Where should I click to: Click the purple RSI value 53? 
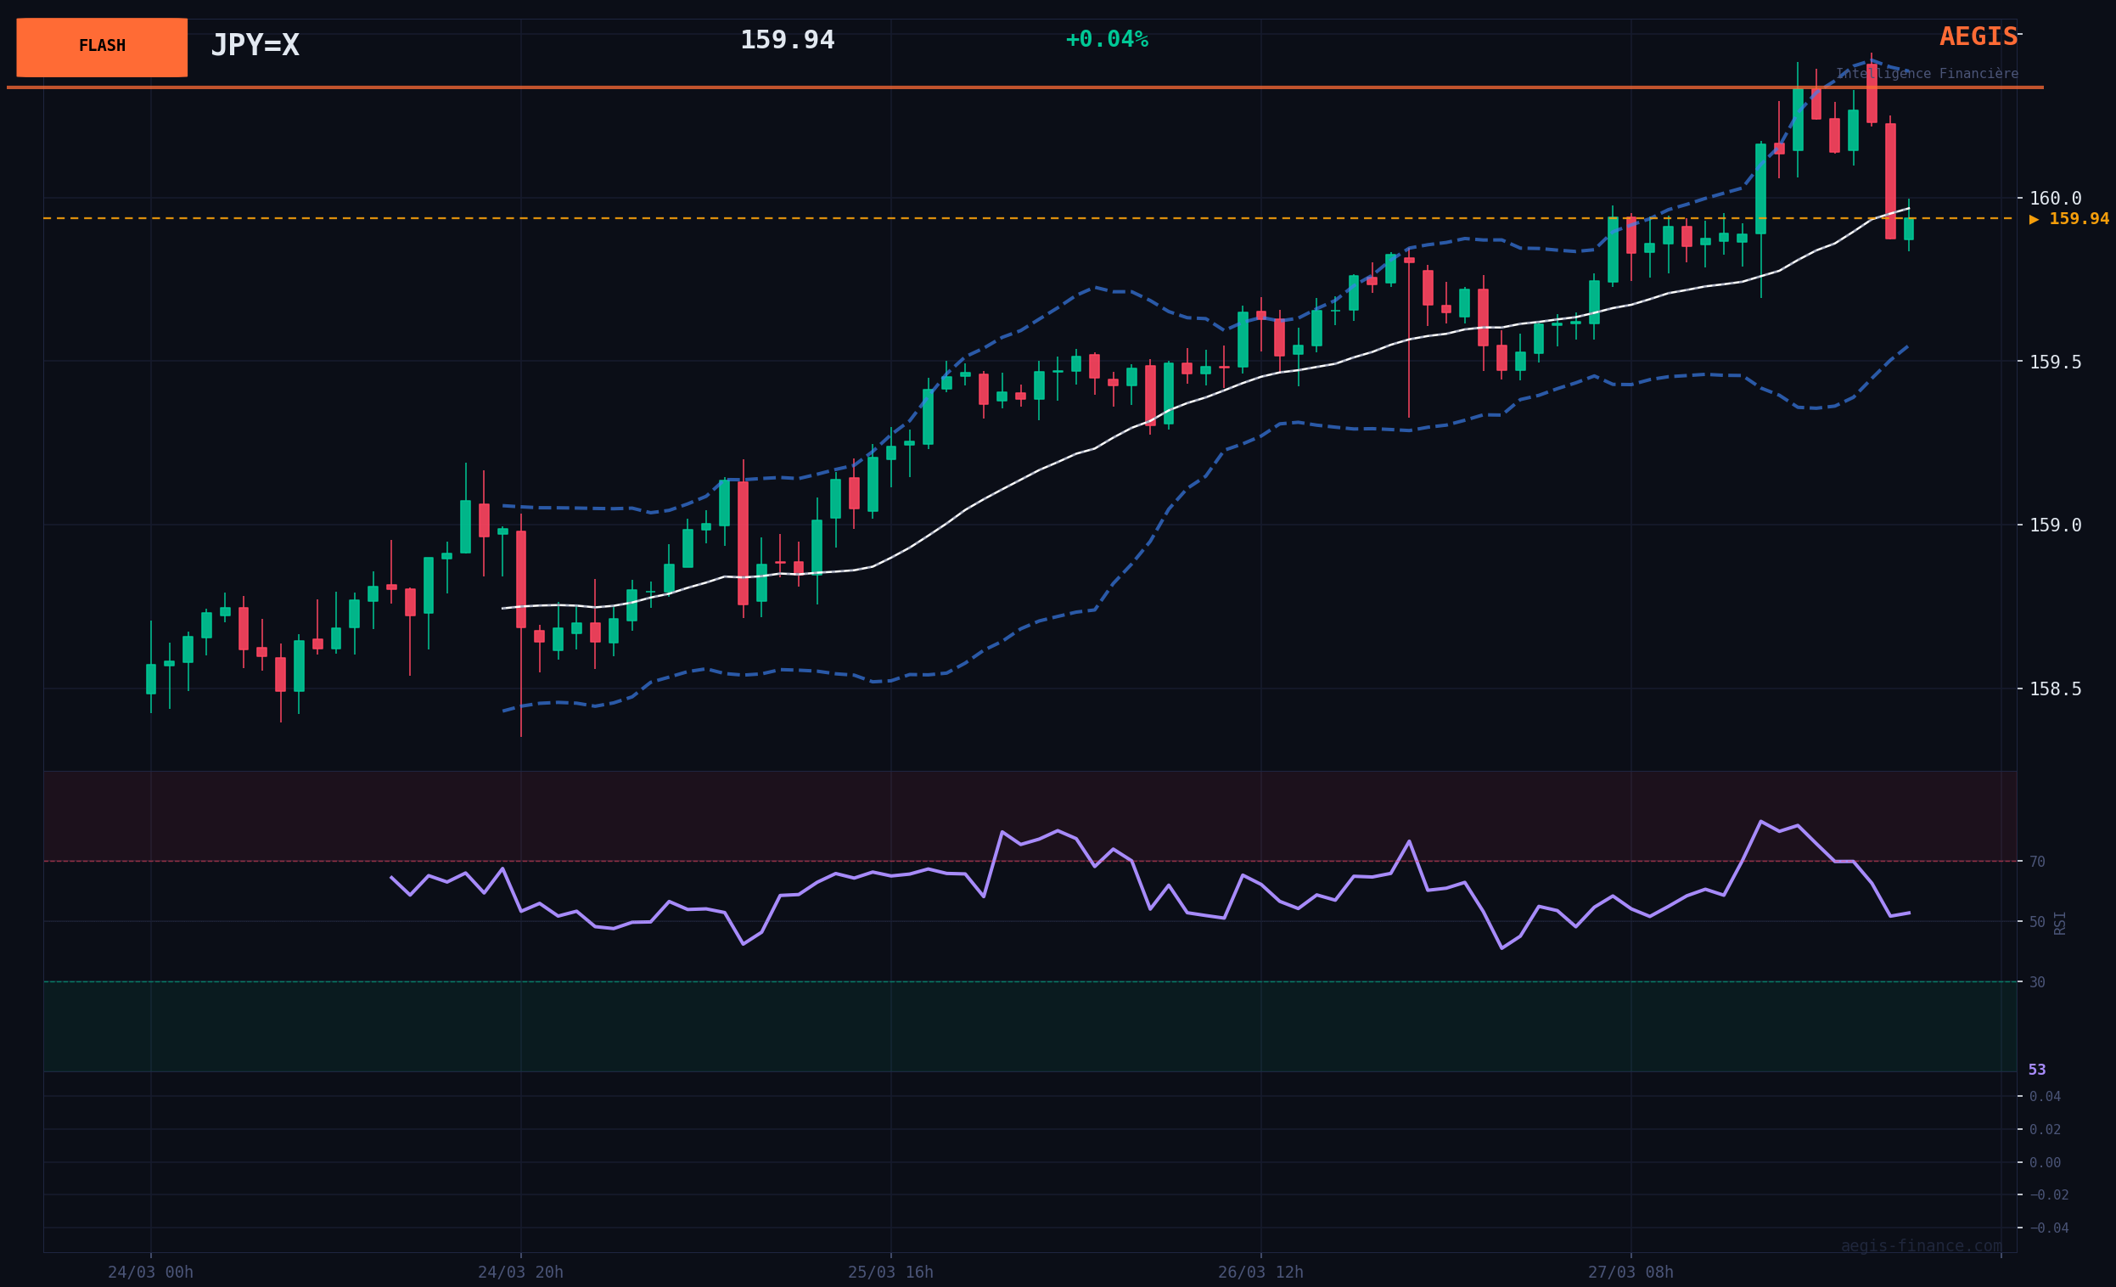click(x=2037, y=1071)
